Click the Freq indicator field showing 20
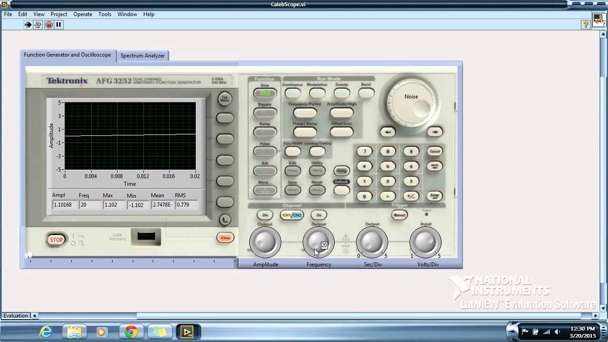 (x=90, y=205)
